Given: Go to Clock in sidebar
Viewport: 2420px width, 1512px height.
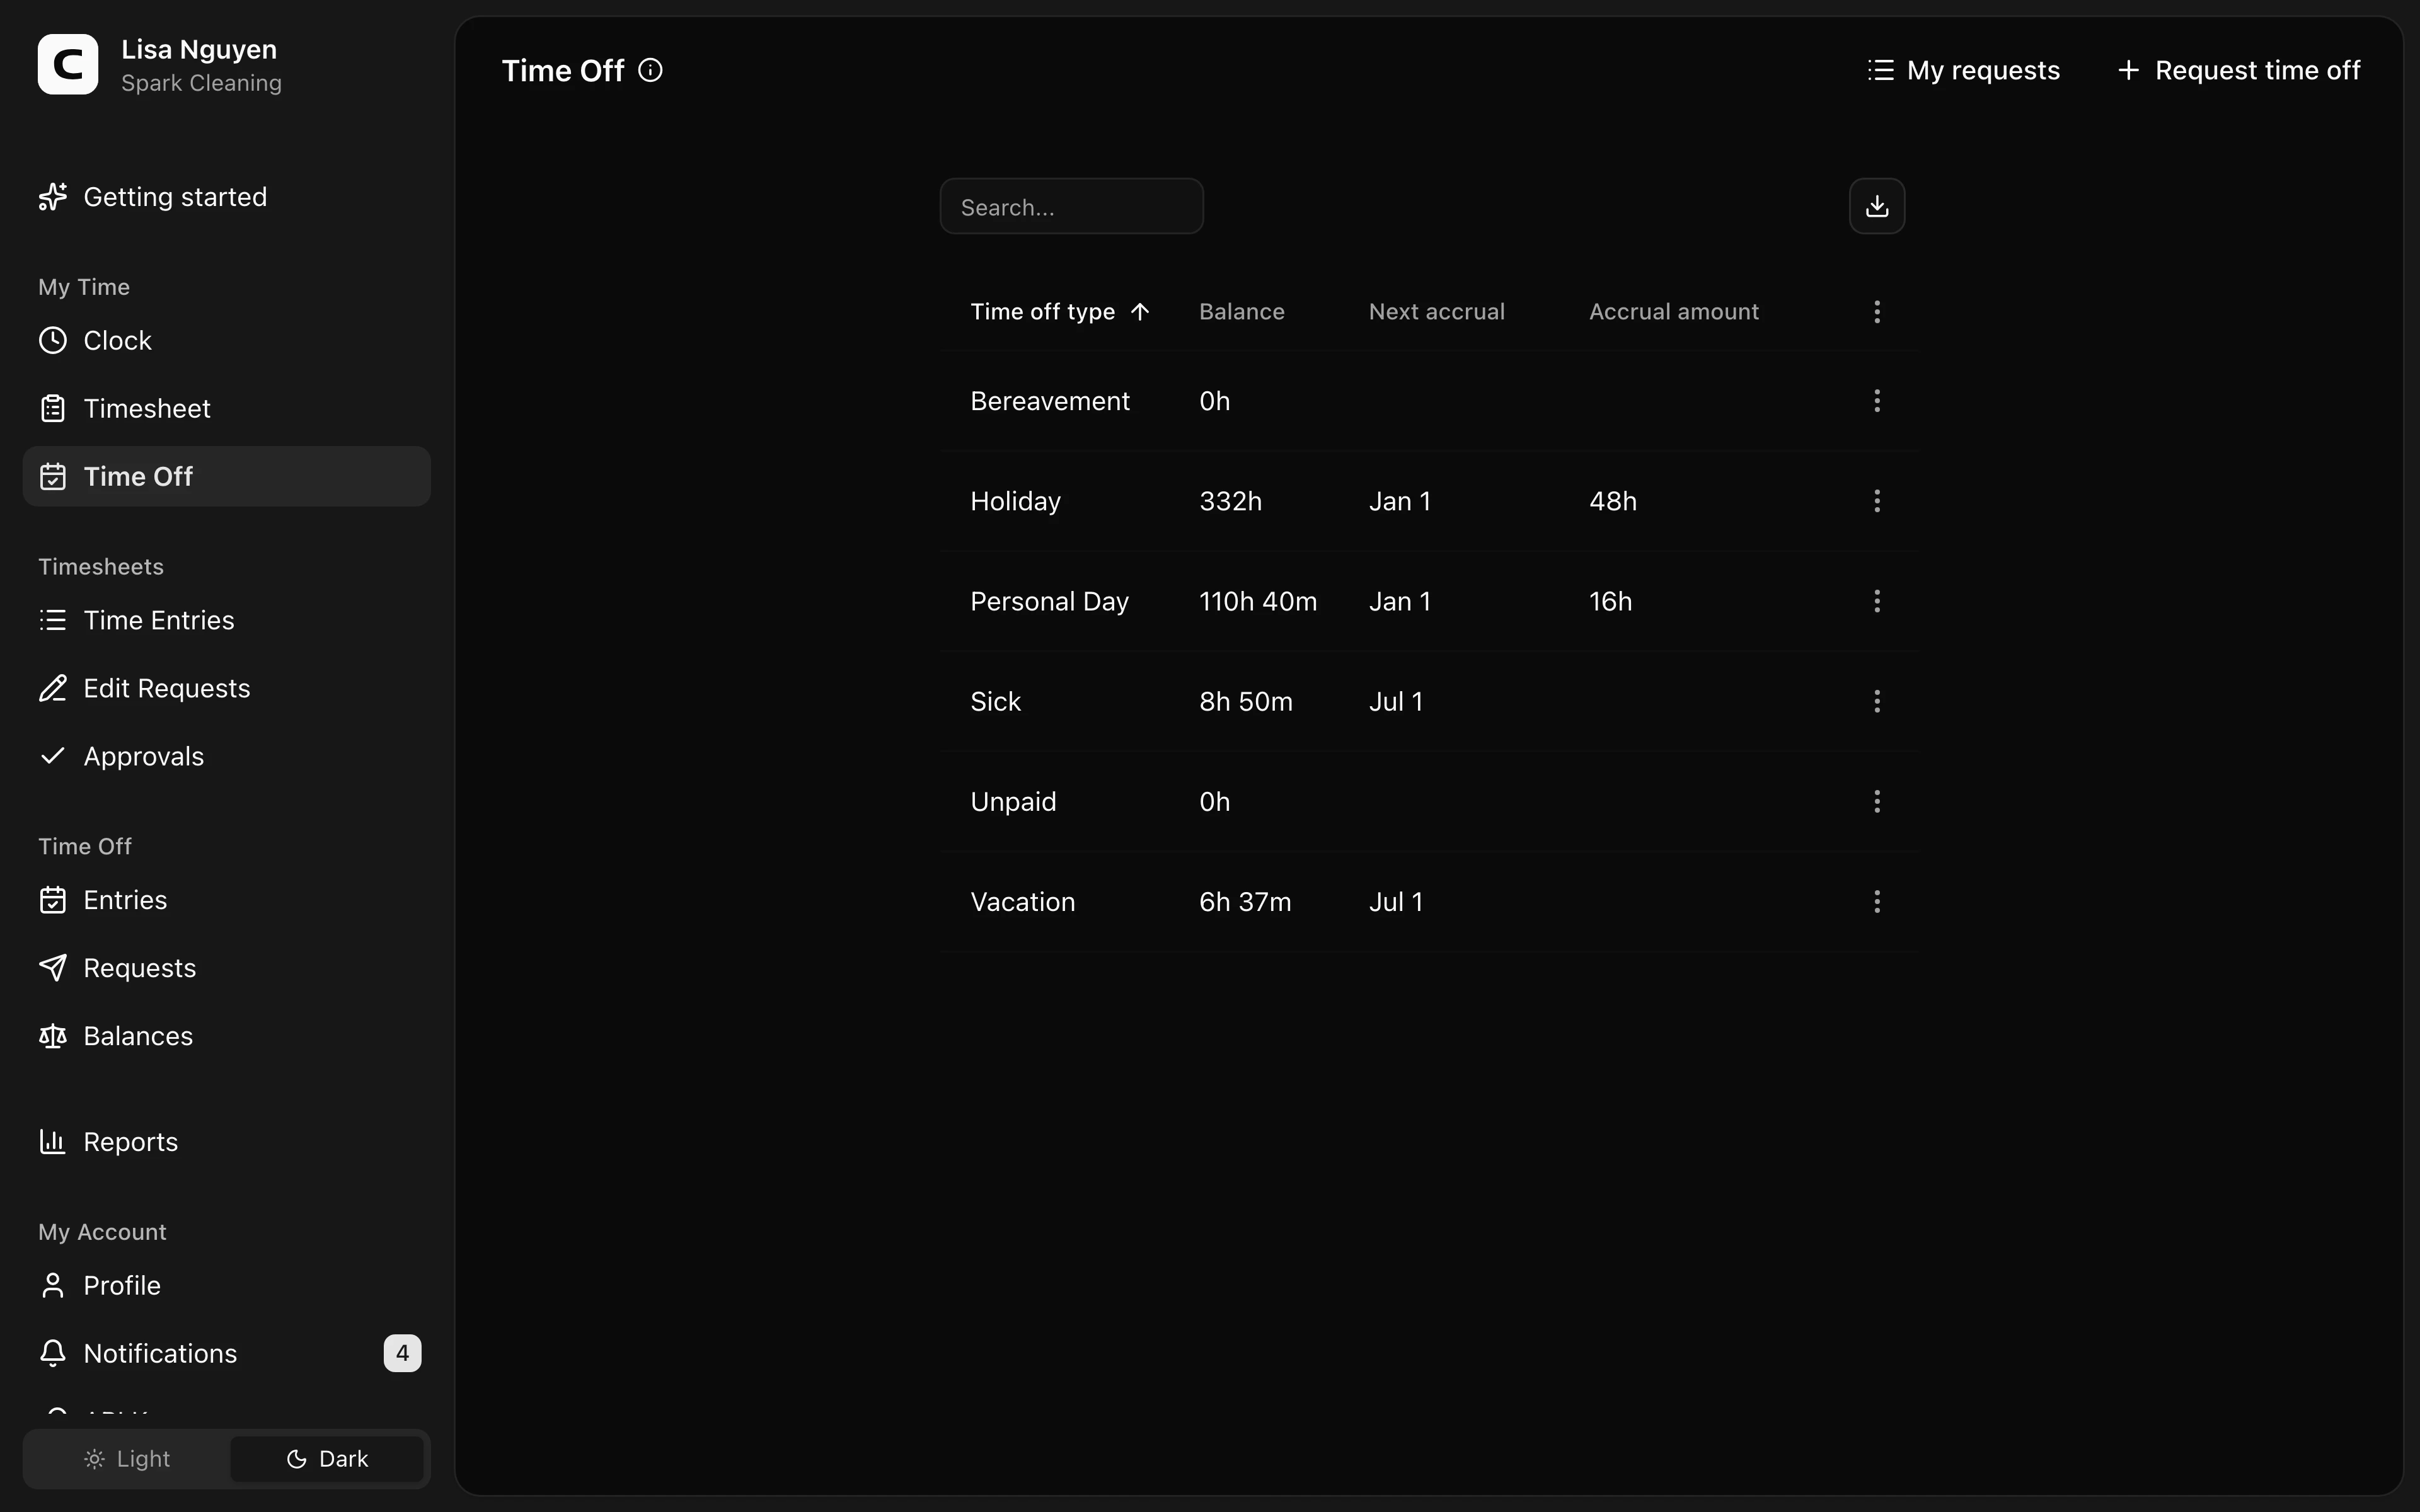Looking at the screenshot, I should [x=226, y=341].
